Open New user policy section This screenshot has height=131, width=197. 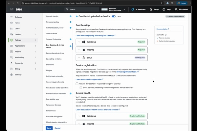(53, 22)
